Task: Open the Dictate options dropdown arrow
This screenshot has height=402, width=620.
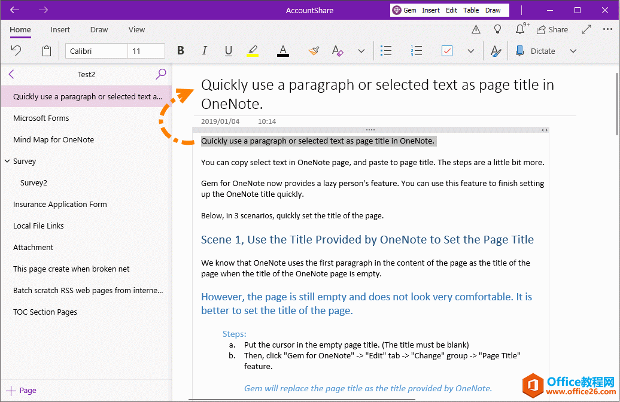Action: [573, 51]
